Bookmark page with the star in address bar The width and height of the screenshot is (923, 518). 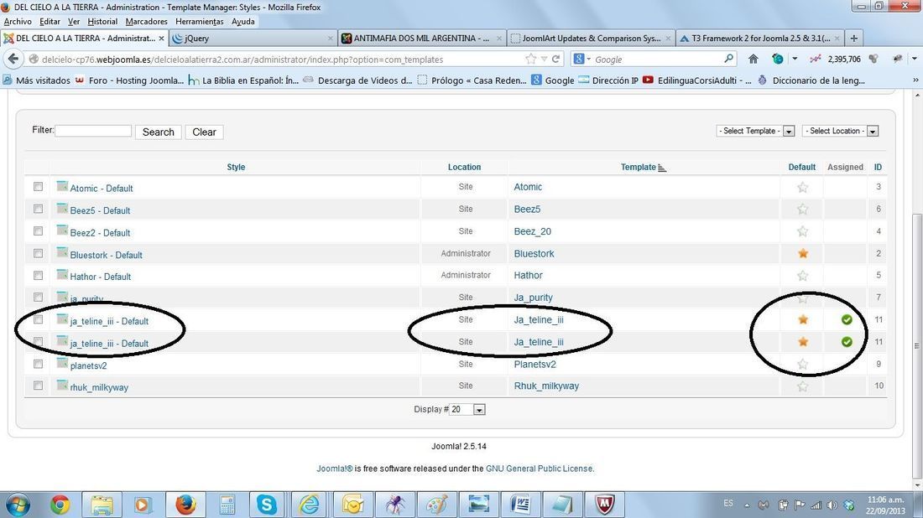[x=530, y=59]
